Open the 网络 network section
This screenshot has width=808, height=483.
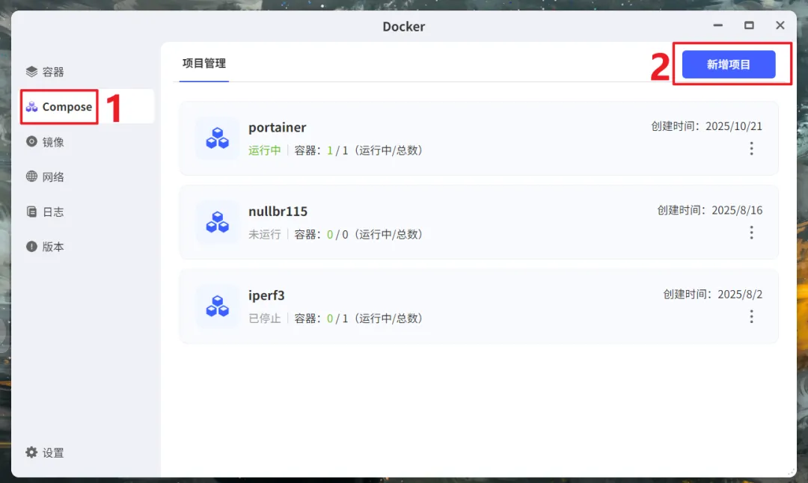87,176
